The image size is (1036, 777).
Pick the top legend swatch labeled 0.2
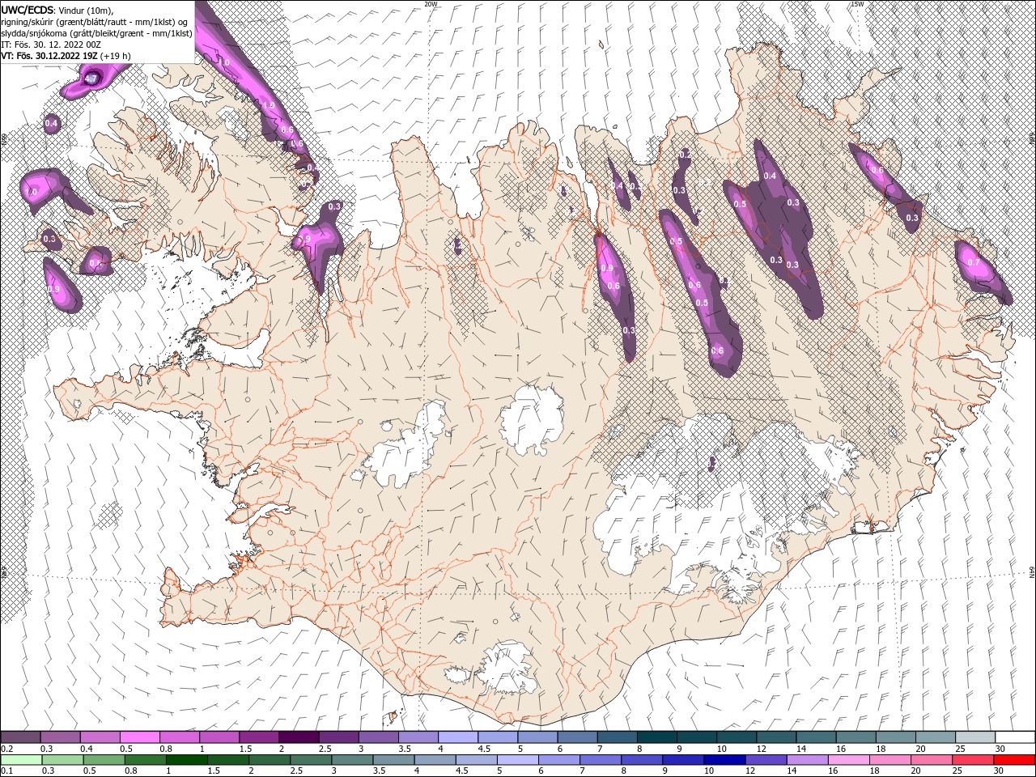(20, 737)
